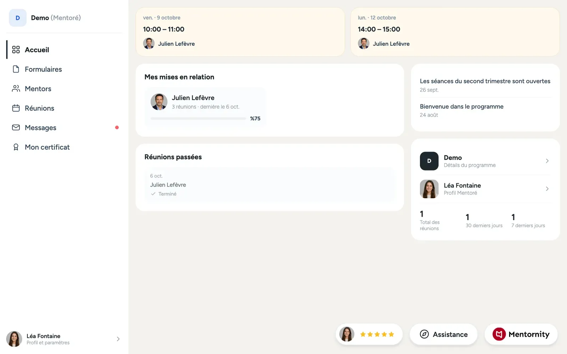Click the Assistance button
This screenshot has height=354, width=567.
[x=444, y=334]
